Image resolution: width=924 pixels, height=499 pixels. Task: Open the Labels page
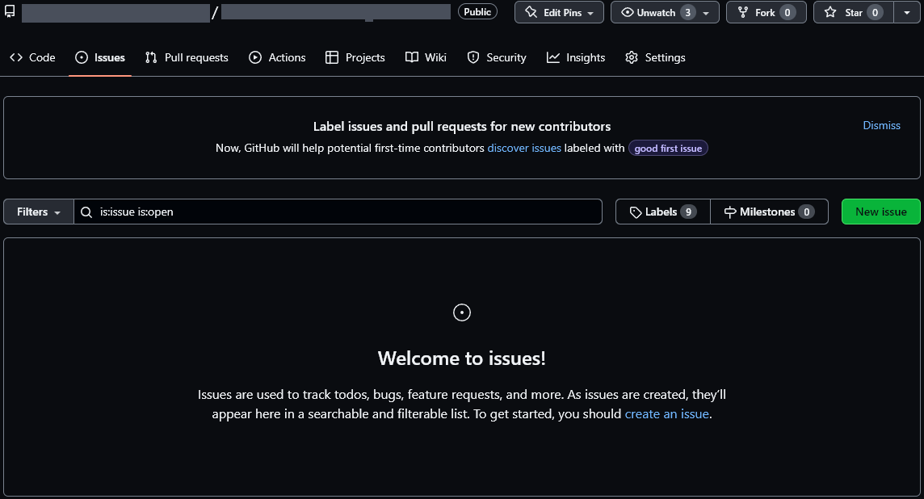coord(663,212)
